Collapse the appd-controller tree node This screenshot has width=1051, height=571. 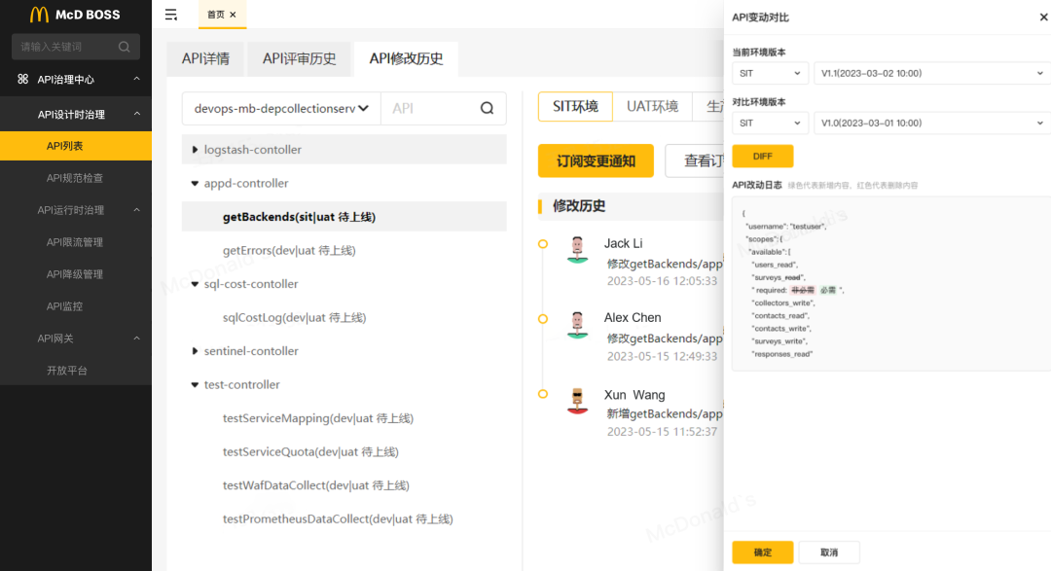[195, 183]
